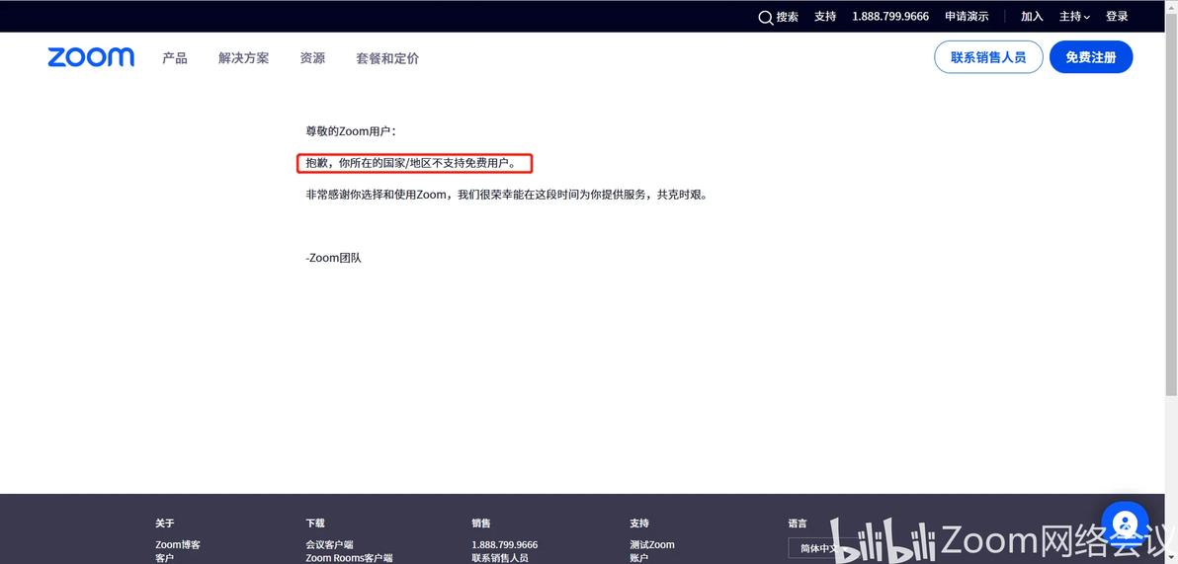Click 登录 to sign in
This screenshot has width=1178, height=564.
click(x=1117, y=17)
